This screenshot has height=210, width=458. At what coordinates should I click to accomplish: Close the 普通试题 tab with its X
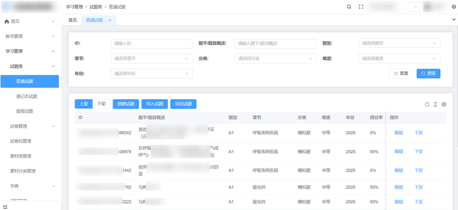pos(110,21)
